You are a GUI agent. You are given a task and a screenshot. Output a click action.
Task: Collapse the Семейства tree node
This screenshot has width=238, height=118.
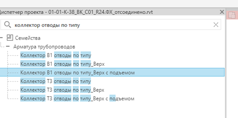pyautogui.click(x=1, y=38)
